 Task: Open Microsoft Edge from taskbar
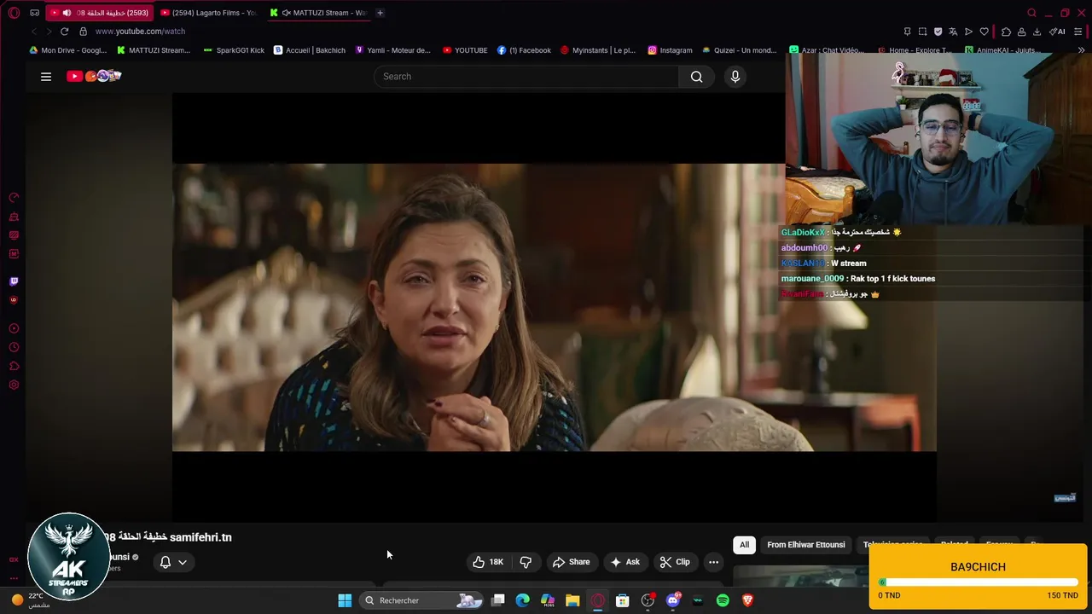[523, 600]
